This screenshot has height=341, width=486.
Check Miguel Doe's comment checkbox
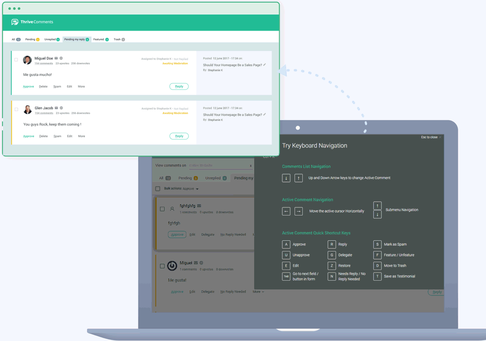(16, 58)
